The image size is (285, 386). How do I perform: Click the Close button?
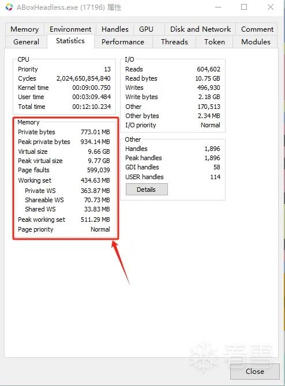pyautogui.click(x=254, y=371)
